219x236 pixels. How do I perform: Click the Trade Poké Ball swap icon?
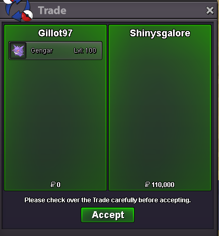(18, 11)
